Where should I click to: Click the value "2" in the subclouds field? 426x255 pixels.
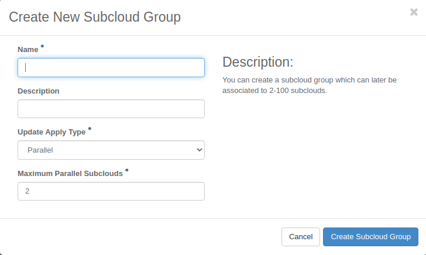[x=28, y=191]
